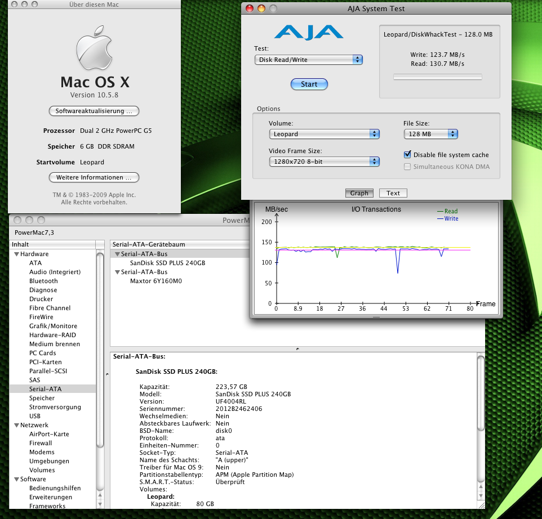Switch to the Graph tab
The width and height of the screenshot is (542, 519).
359,193
